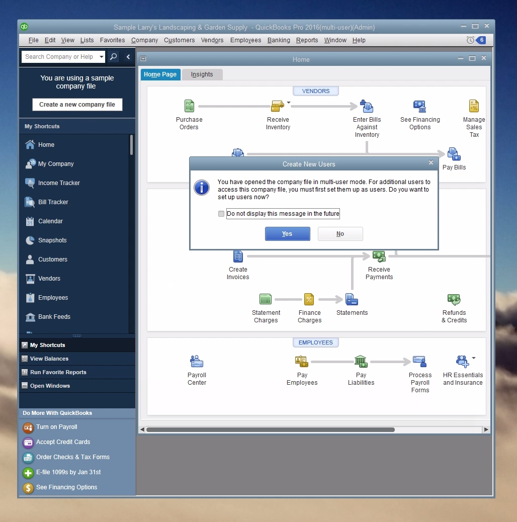This screenshot has height=522, width=517.
Task: Click the VENDORS section label
Action: [x=316, y=91]
